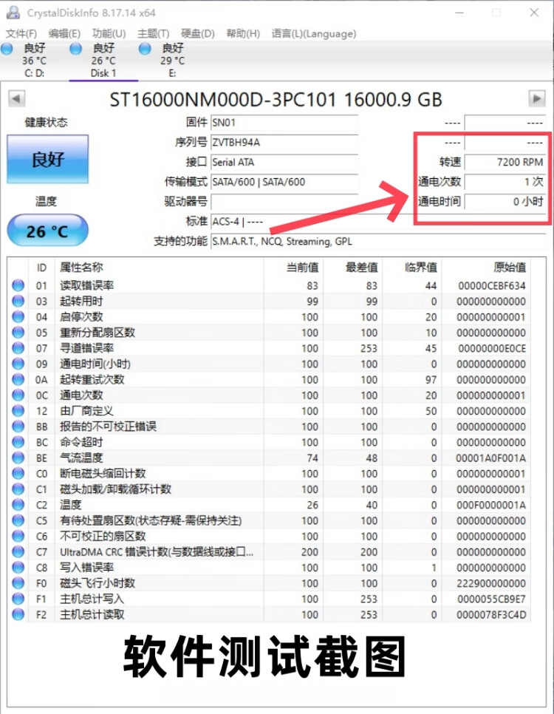Open the 功能(U) menu

[109, 34]
